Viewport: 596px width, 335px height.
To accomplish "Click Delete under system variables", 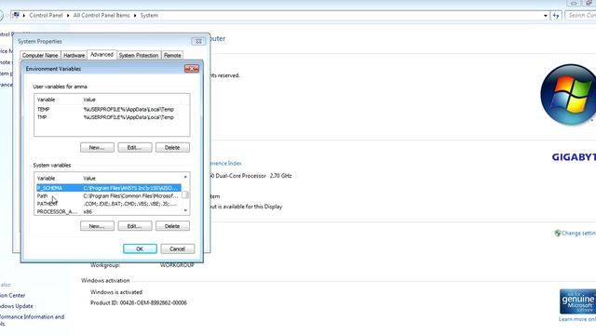I will click(x=172, y=226).
